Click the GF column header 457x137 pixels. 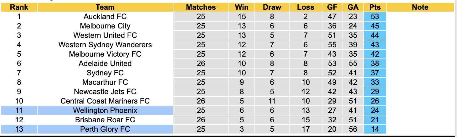pos(332,7)
